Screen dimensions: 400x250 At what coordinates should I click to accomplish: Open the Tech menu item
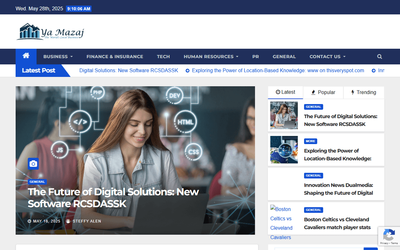pyautogui.click(x=163, y=57)
